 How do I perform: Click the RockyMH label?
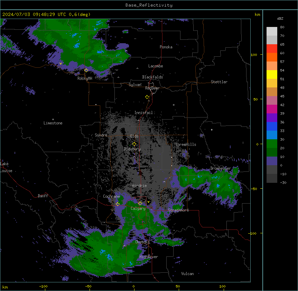coord(85,78)
